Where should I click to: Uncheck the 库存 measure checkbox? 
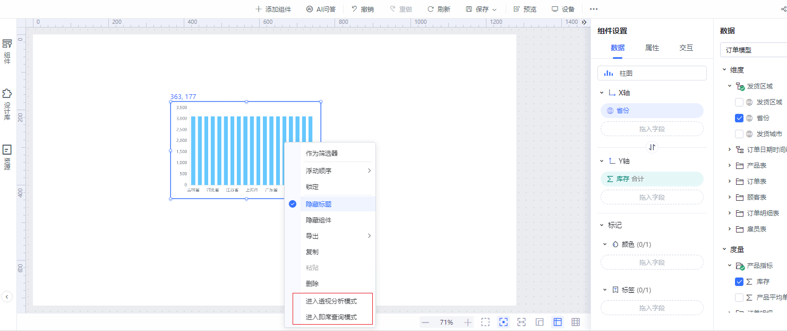[x=739, y=282]
